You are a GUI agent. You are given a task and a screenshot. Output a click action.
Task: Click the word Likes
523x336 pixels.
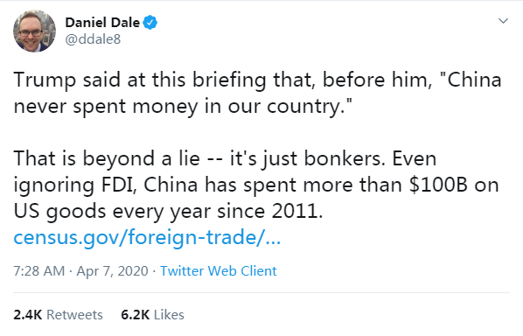169,315
